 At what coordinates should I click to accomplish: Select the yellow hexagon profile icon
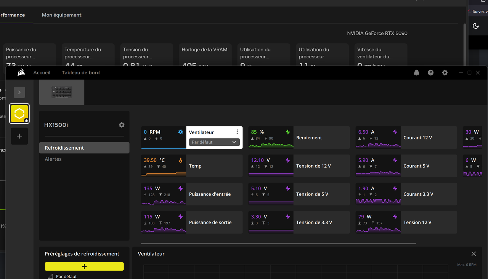tap(19, 113)
